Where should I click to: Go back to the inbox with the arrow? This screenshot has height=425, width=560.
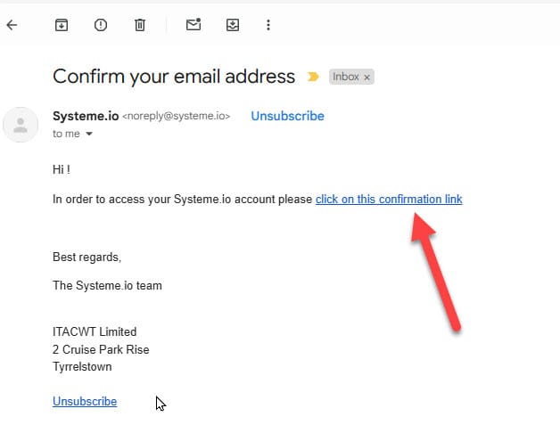pyautogui.click(x=12, y=25)
